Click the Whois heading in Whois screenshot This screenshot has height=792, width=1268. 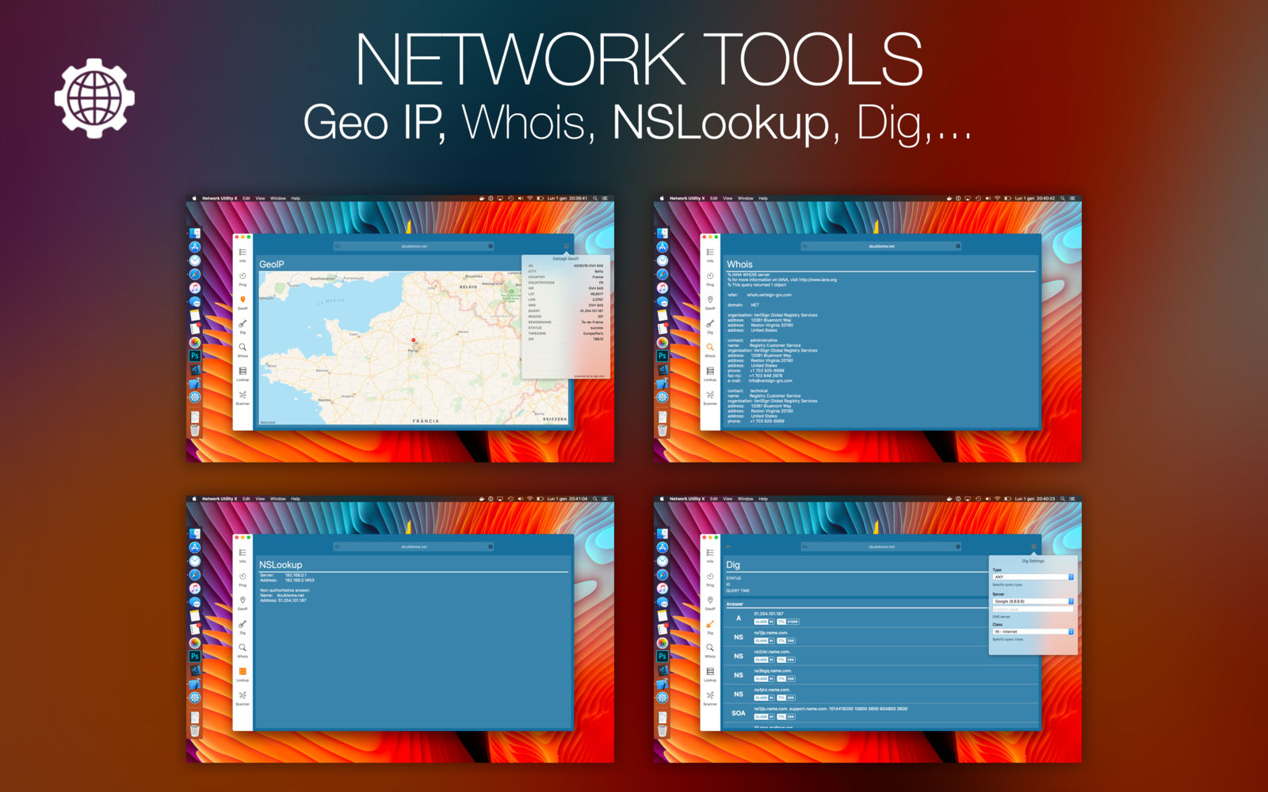click(x=739, y=265)
